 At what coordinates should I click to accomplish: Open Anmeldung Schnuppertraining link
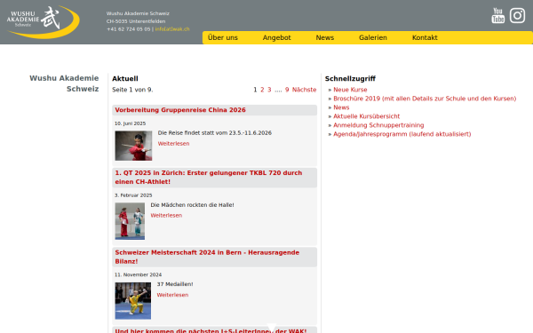click(378, 125)
